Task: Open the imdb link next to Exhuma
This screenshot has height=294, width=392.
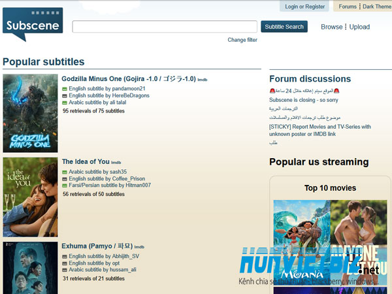Action: (139, 247)
